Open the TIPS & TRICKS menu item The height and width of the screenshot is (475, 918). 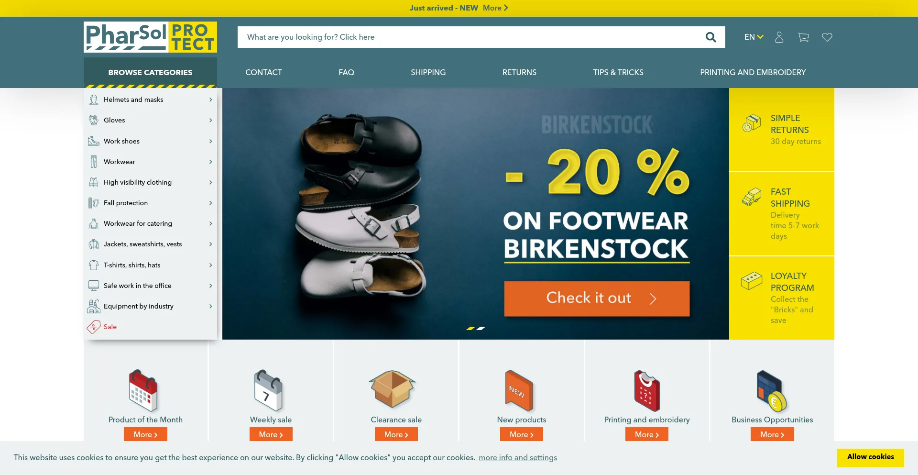point(618,72)
